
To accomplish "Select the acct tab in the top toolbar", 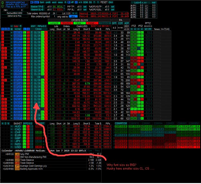I will [54, 2].
